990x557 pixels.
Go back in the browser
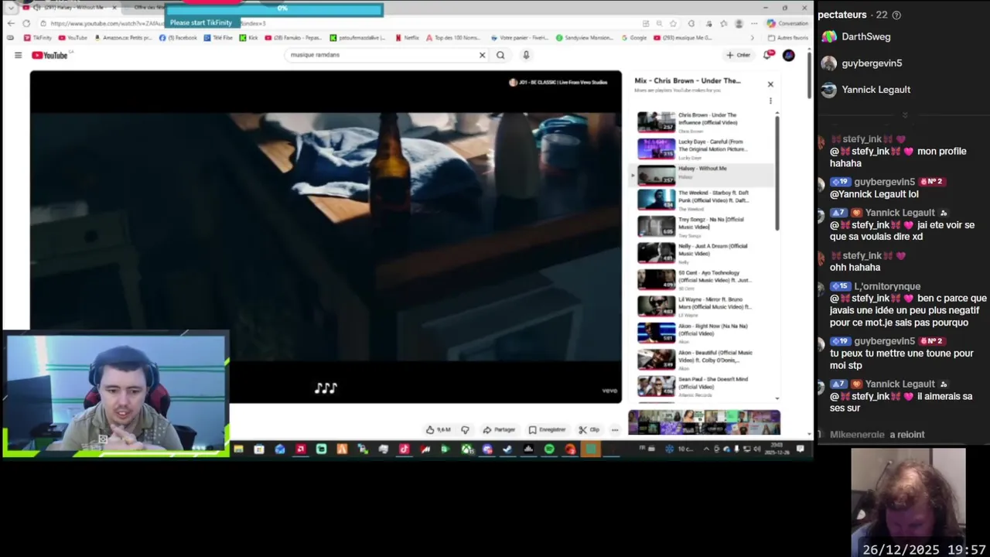[x=11, y=23]
